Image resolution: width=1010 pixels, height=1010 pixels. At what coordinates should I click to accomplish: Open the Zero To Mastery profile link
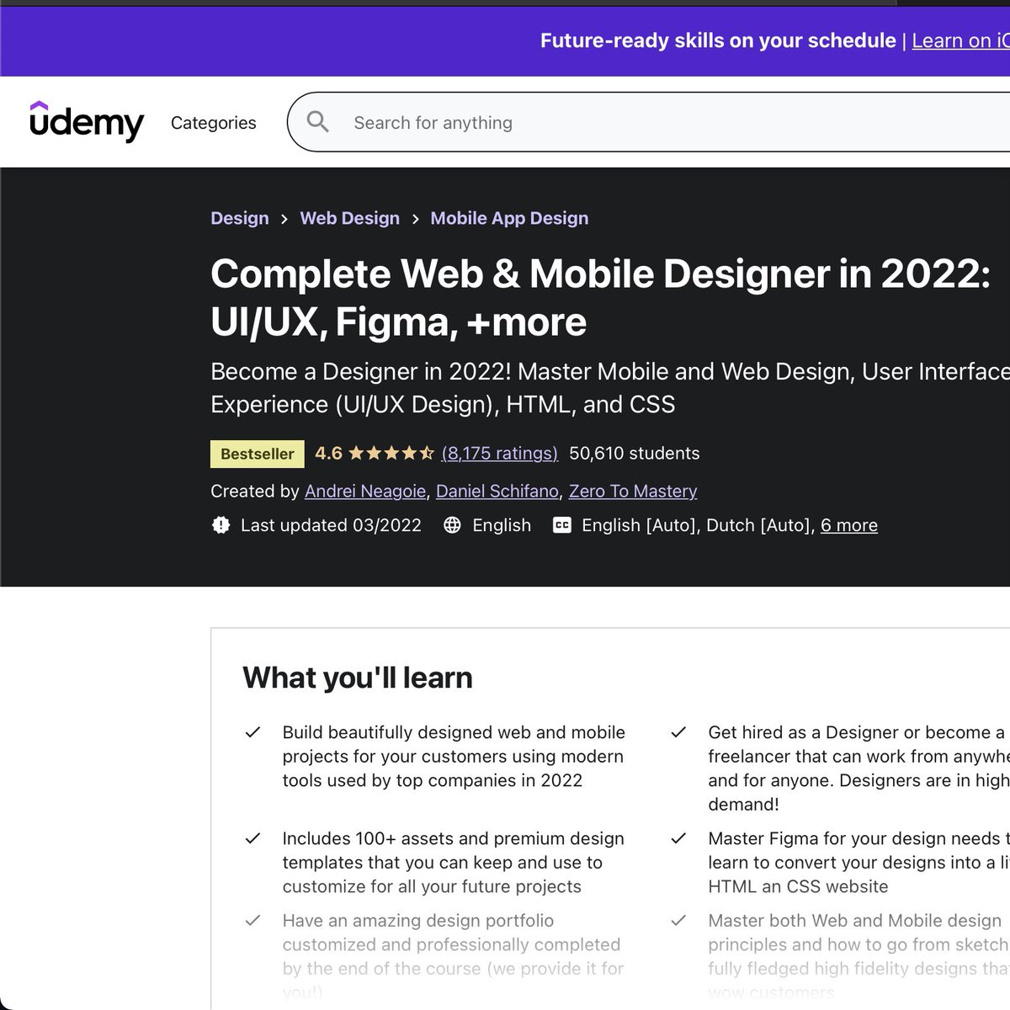click(x=633, y=491)
